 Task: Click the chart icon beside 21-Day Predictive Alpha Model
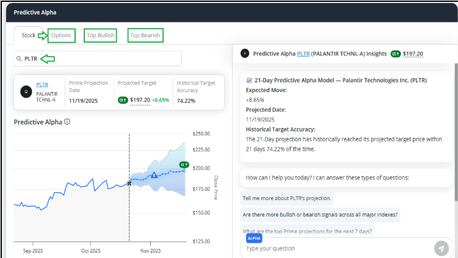pos(249,81)
